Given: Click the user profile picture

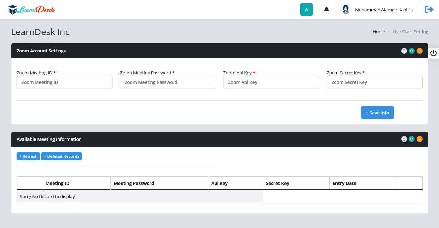Looking at the screenshot, I should (346, 10).
